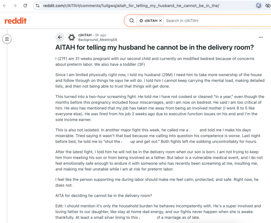Click the browser forward arrow
Image resolution: width=271 pixels, height=223 pixels.
point(15,6)
